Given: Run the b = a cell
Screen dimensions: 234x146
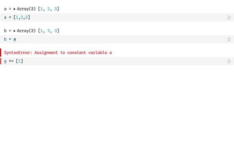Looking at the screenshot, I should click(229, 39).
